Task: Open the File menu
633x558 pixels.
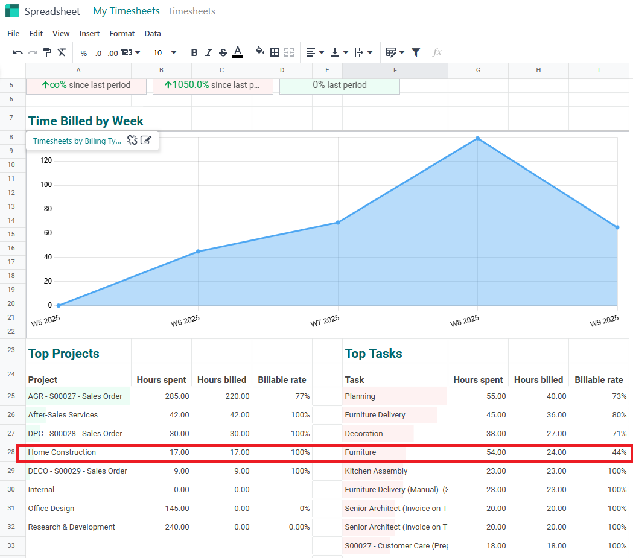Action: [13, 34]
